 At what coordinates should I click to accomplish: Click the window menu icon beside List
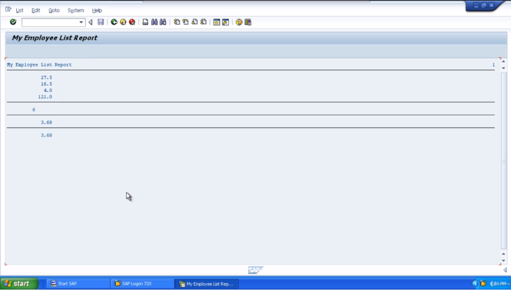point(8,10)
